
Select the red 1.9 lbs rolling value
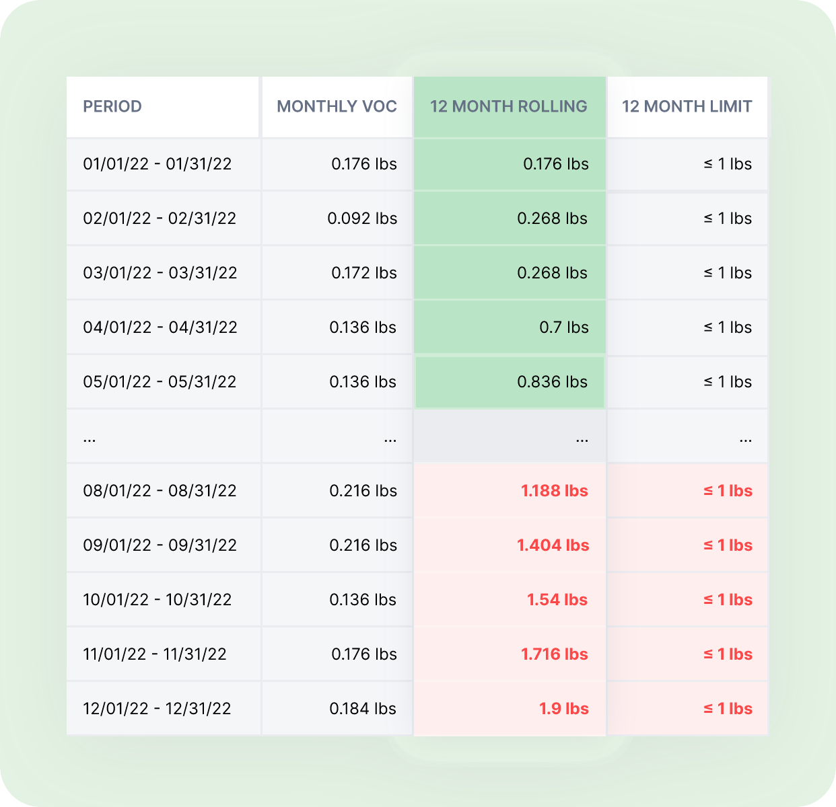click(563, 709)
